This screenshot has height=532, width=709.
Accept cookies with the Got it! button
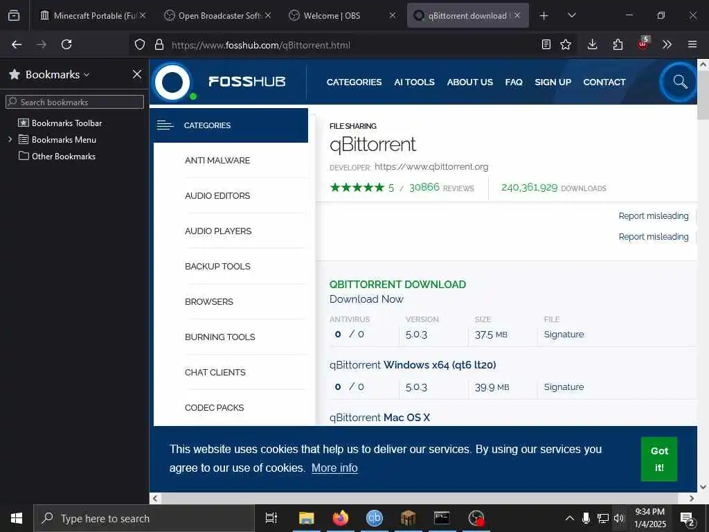[659, 459]
